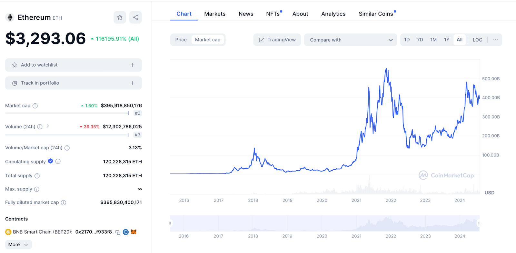
Task: Click the verified badge next to Circulating supply
Action: point(51,161)
